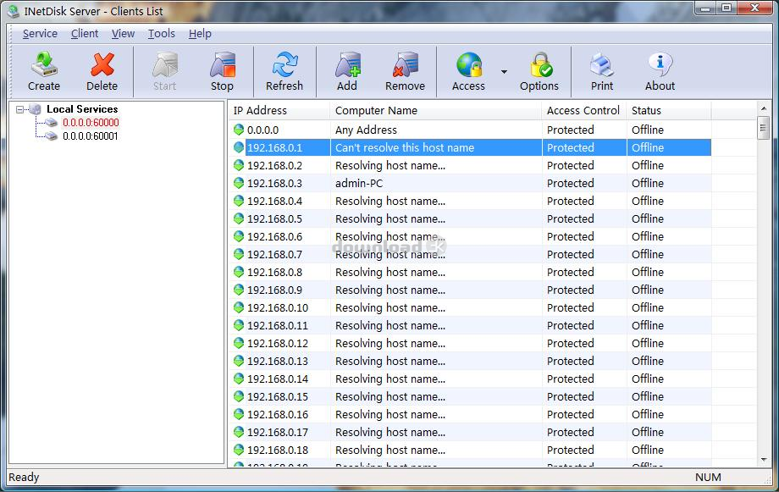
Task: Open the Help menu
Action: pos(200,34)
